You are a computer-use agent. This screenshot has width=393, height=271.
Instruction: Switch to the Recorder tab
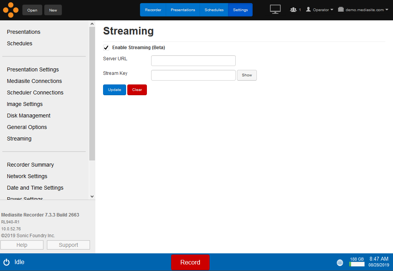tap(153, 10)
